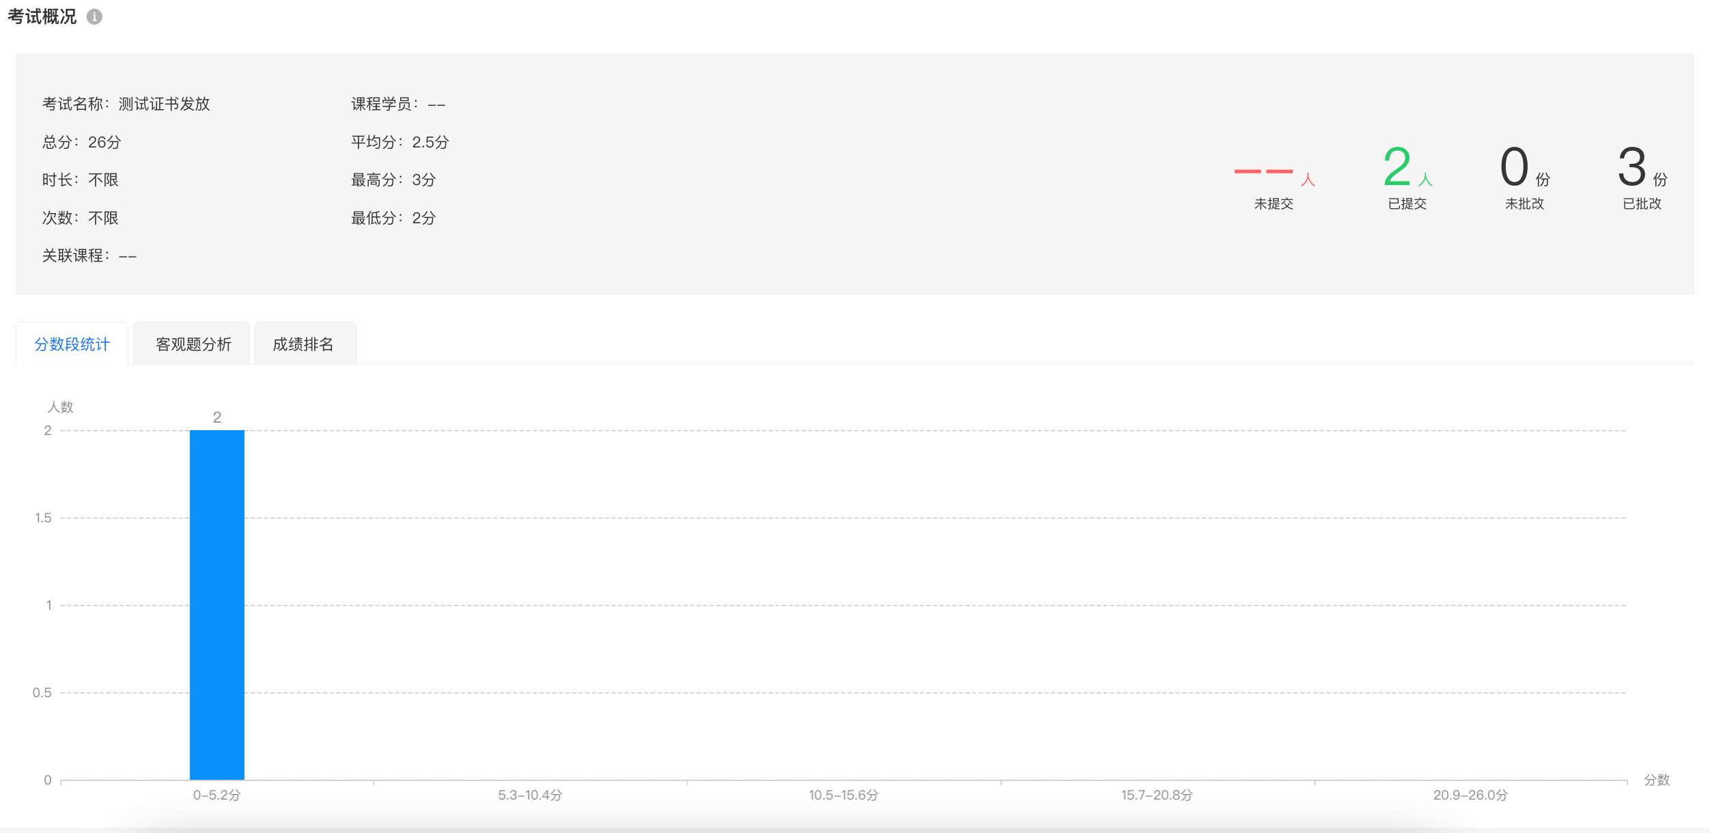Click the exam name 测试证书发放
1710x833 pixels.
point(164,104)
